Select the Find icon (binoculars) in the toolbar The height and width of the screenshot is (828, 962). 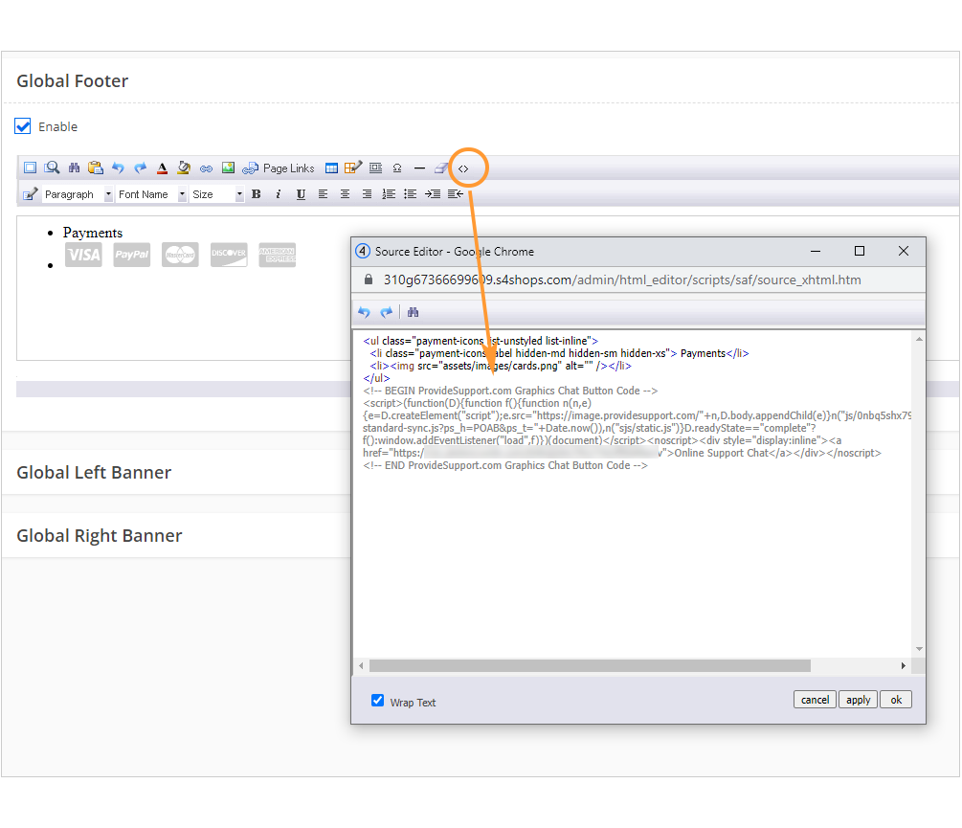75,168
